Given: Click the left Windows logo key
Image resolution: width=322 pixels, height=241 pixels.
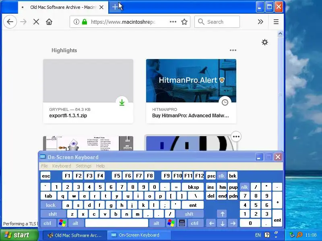Looking at the screenshot, I should [62, 223].
